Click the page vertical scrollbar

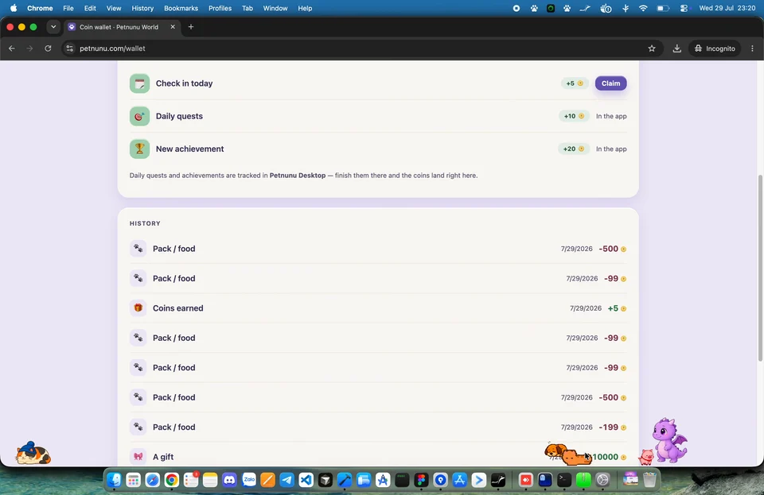click(x=760, y=268)
